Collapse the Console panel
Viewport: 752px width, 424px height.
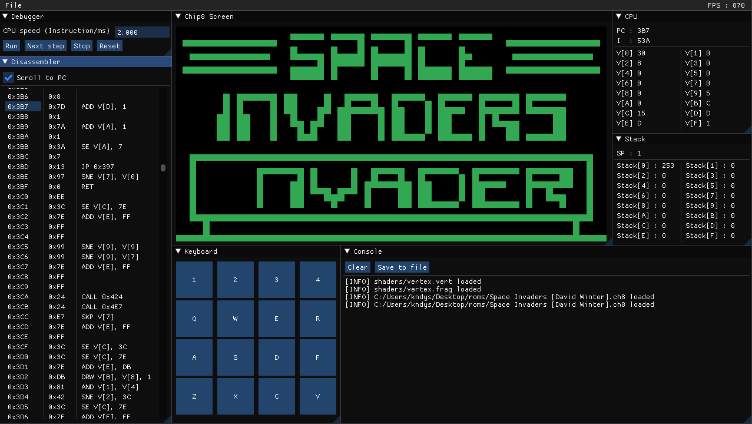pyautogui.click(x=347, y=251)
